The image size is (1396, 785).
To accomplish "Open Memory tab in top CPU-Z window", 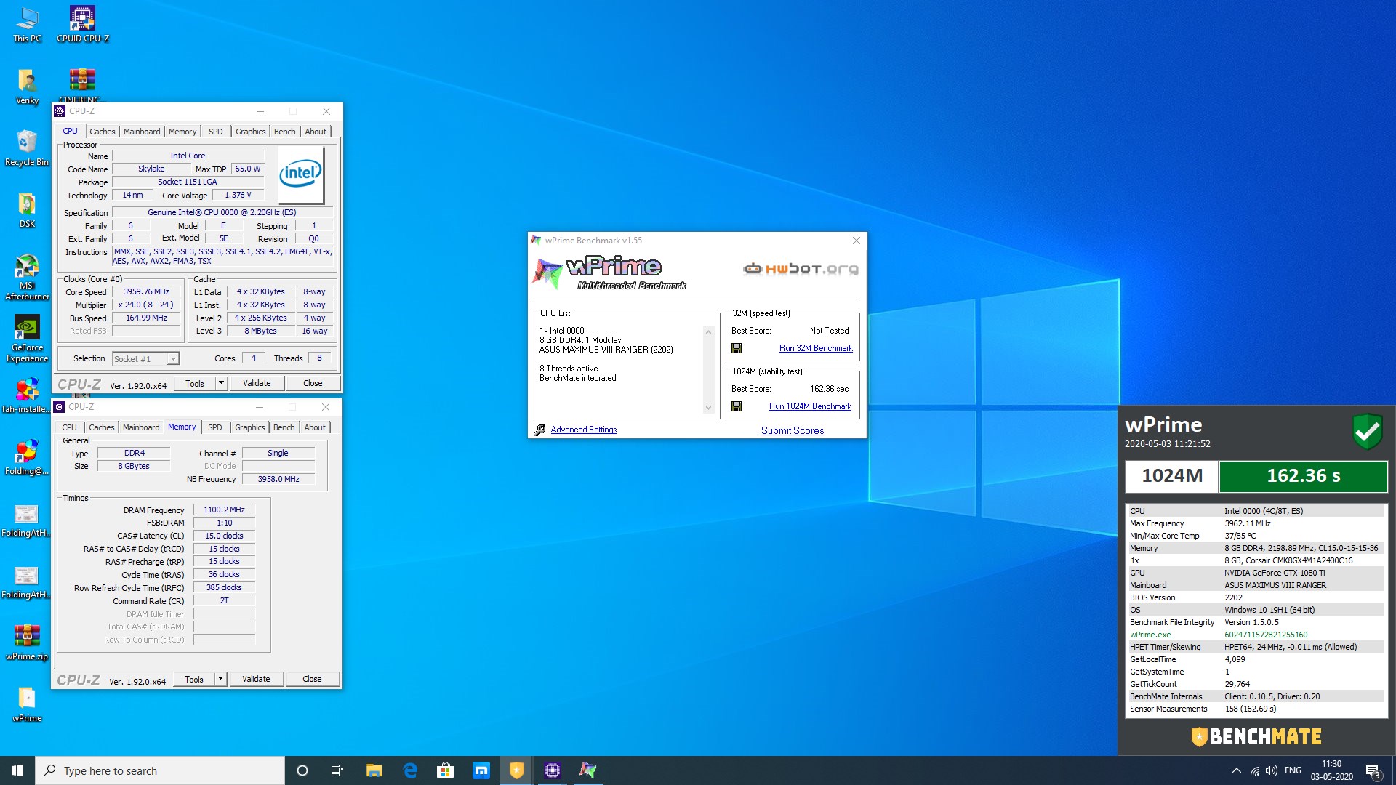I will [x=182, y=132].
